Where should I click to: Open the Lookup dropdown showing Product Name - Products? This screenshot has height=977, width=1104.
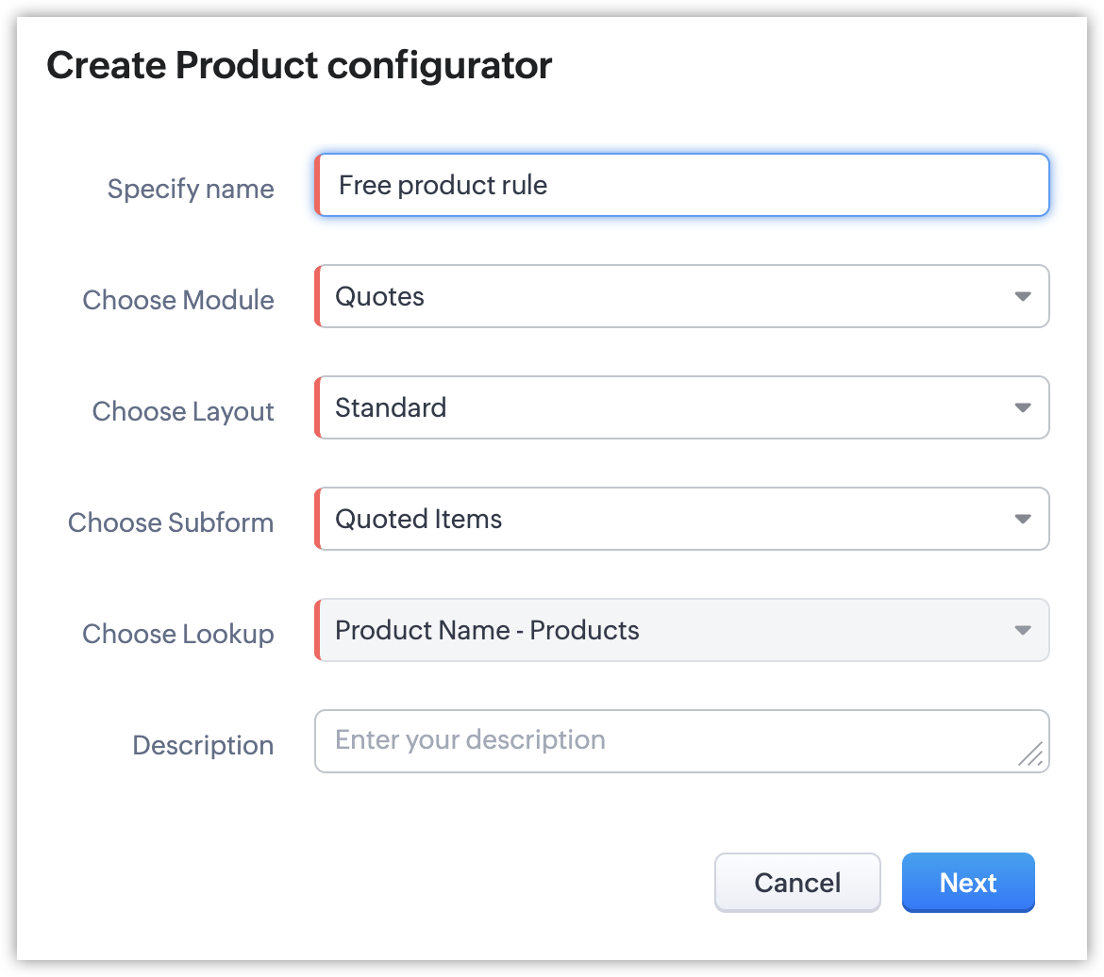coord(661,631)
